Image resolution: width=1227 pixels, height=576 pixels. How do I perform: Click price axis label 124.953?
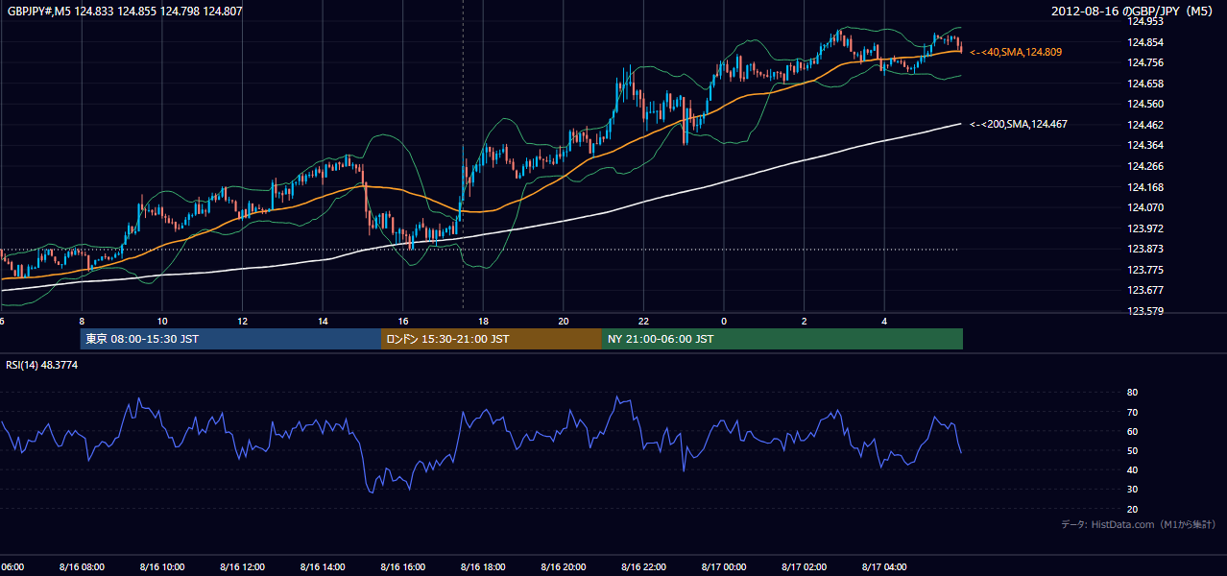pyautogui.click(x=1145, y=21)
